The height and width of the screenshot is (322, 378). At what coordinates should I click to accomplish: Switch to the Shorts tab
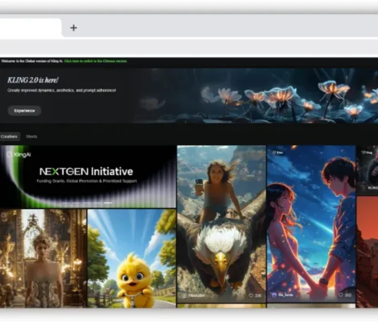click(x=32, y=137)
